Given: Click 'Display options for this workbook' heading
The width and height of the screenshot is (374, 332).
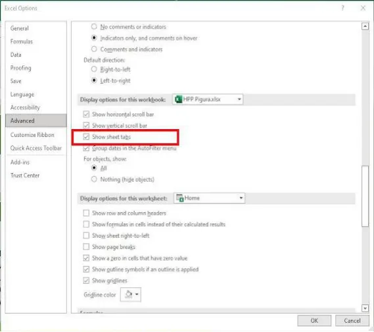Looking at the screenshot, I should pyautogui.click(x=123, y=99).
